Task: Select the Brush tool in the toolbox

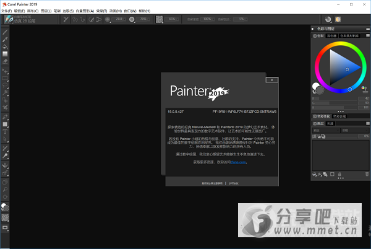Action: [x=5, y=32]
